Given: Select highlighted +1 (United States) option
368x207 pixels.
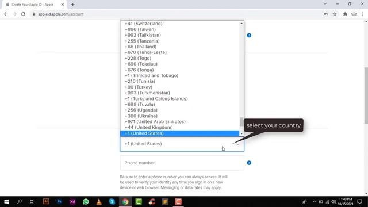Looking at the screenshot, I should click(180, 133).
